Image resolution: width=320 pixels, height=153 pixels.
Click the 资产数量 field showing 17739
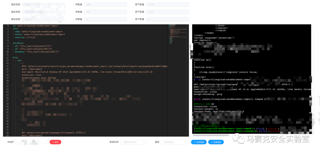point(167,4)
